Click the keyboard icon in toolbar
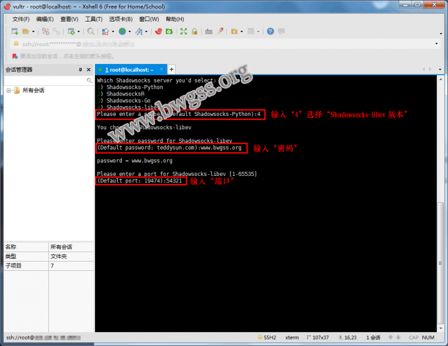This screenshot has width=448, height=346. tap(209, 31)
